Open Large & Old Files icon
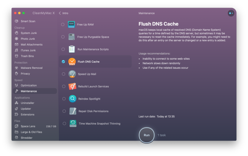 coord(16,132)
